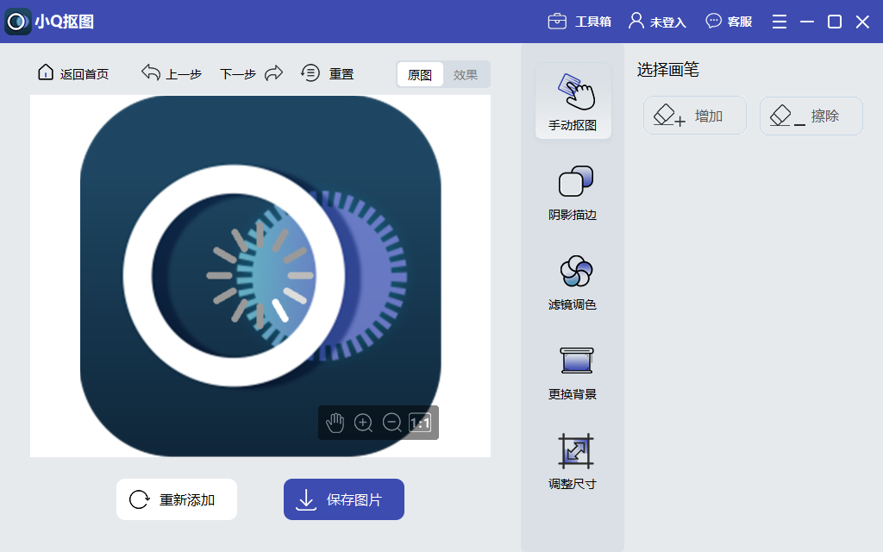The image size is (883, 552).
Task: Open the 客服 customer service chat
Action: [x=729, y=21]
